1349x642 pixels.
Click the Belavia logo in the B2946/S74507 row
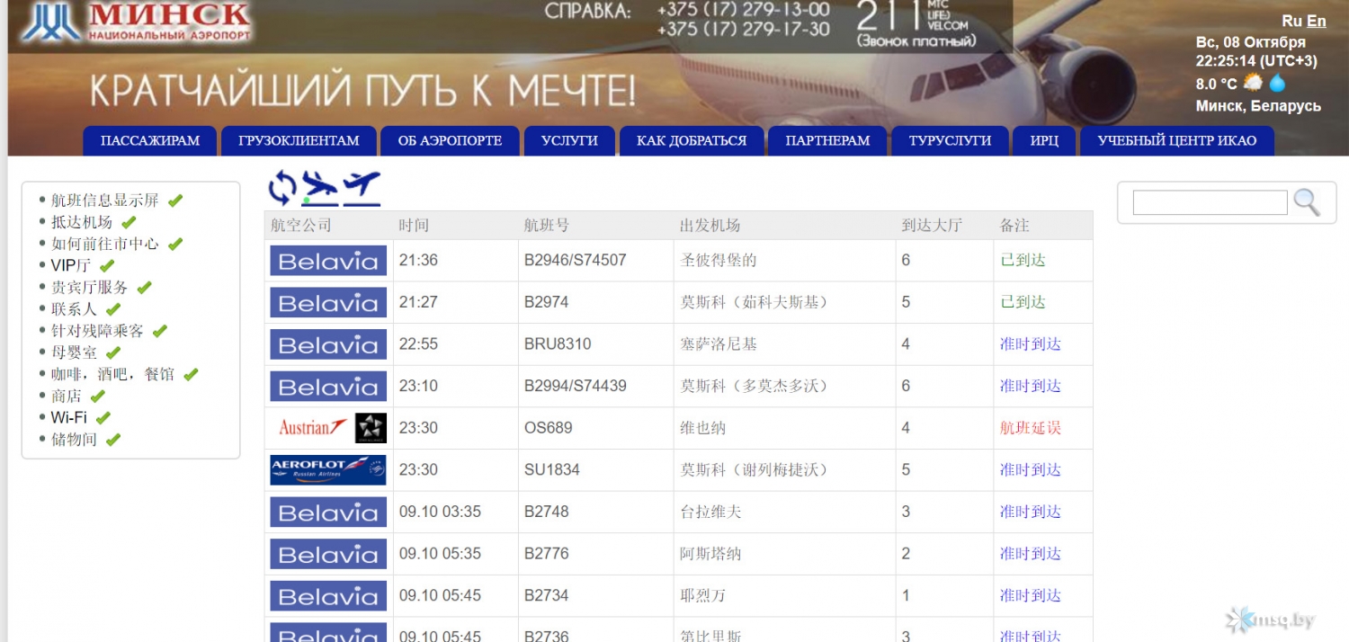click(328, 261)
